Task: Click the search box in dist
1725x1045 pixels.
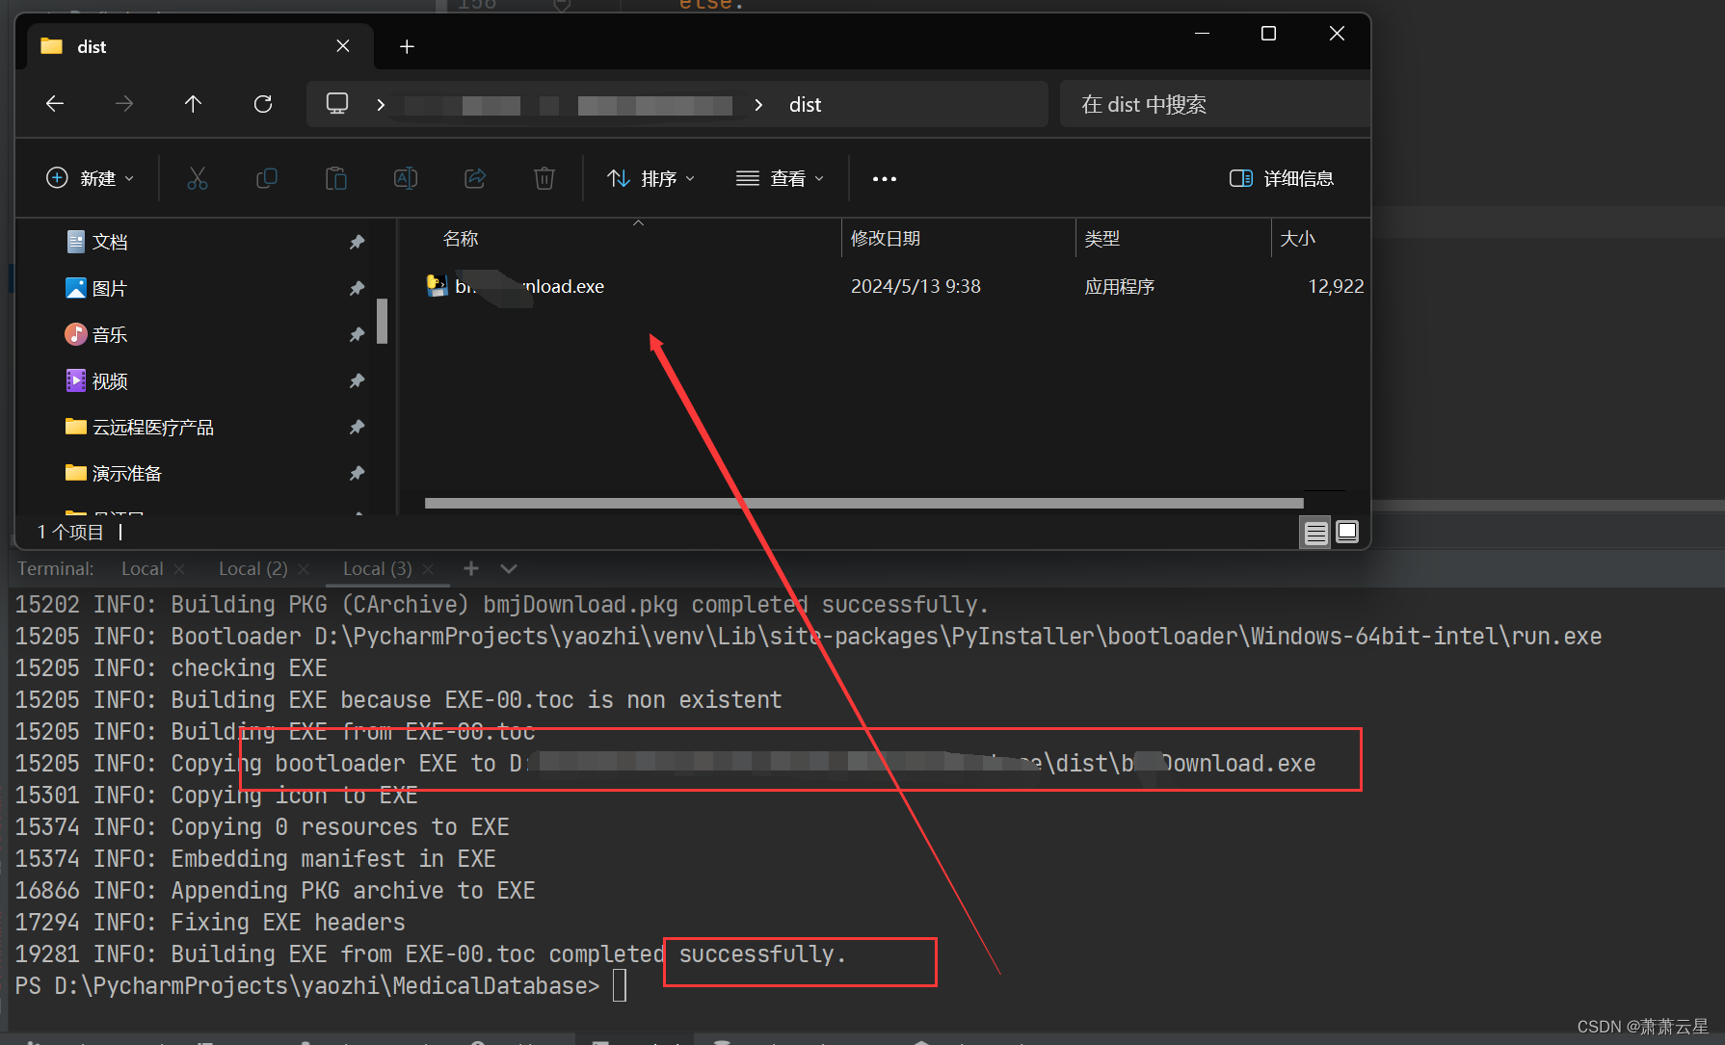Action: pos(1214,104)
